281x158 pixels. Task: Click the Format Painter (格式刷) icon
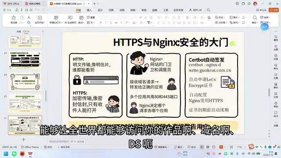tap(14, 18)
